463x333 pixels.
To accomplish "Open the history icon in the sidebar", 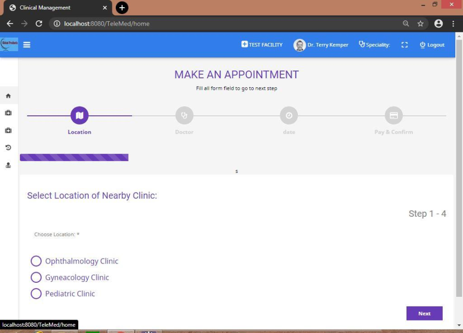I will (x=8, y=148).
